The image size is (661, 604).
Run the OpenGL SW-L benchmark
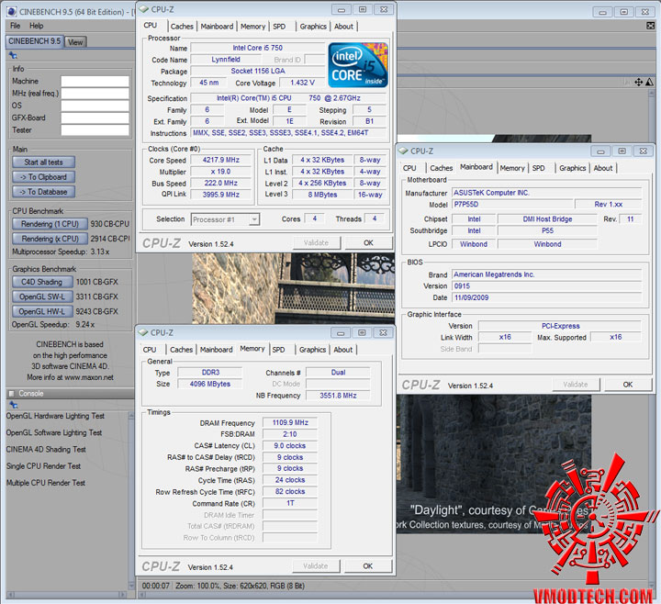(42, 296)
